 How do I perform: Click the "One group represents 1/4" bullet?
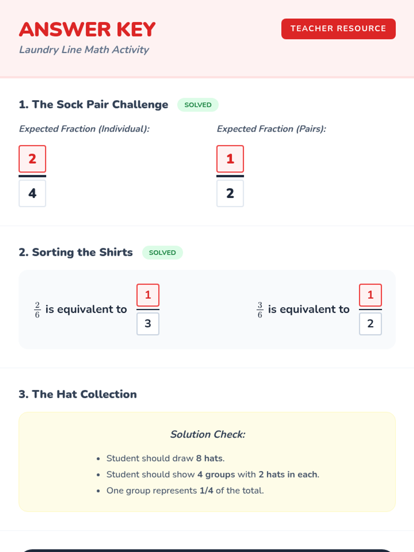point(185,491)
